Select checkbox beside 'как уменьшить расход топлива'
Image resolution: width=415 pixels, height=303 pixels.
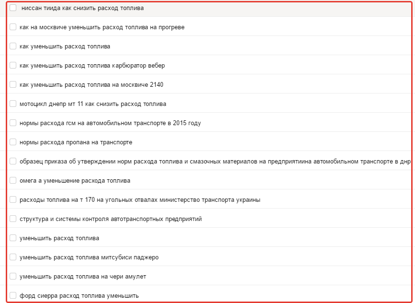click(13, 46)
